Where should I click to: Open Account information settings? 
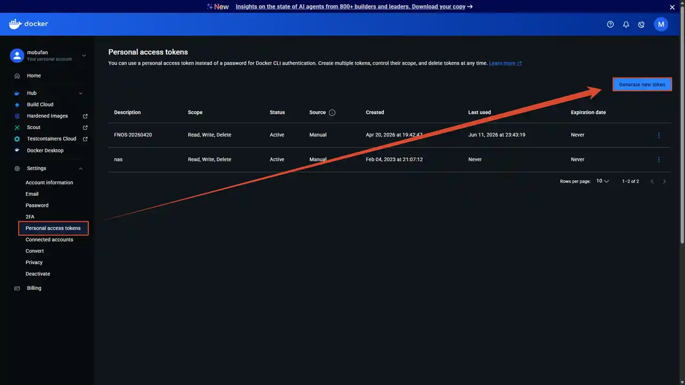49,182
